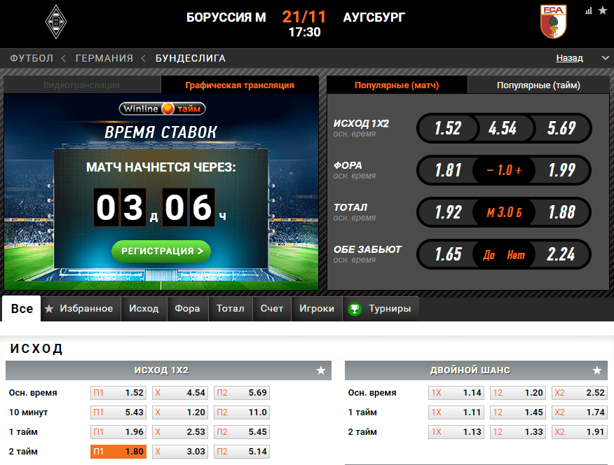614x465 pixels.
Task: Switch to Популярные (тайм) tab
Action: (x=538, y=85)
